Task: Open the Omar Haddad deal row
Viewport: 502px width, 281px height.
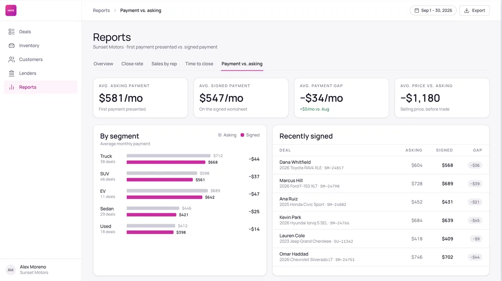Action: [381, 257]
